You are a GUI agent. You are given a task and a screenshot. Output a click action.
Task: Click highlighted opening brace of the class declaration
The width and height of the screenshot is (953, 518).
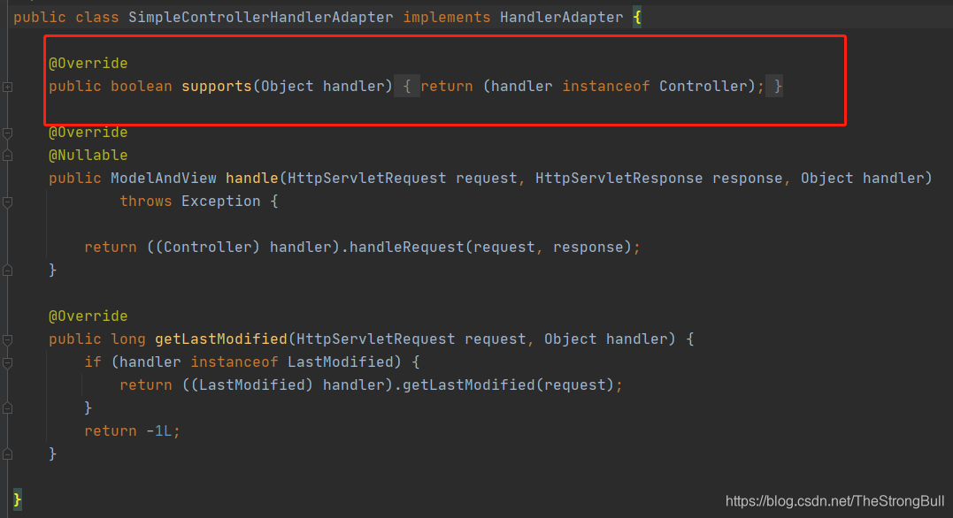[637, 17]
